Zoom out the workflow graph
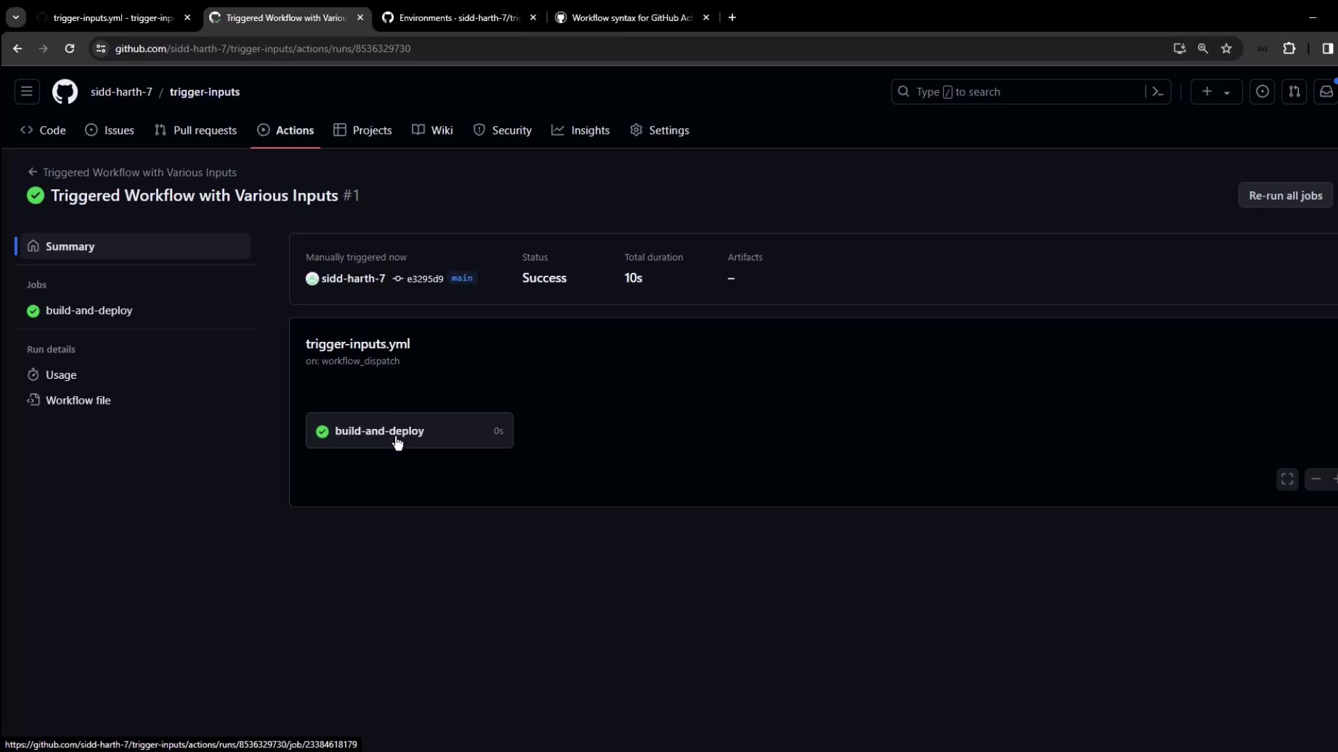Screen dimensions: 1338x752 click(x=1316, y=479)
